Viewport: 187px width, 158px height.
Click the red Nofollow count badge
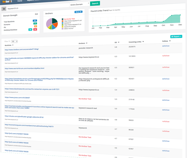35,29
